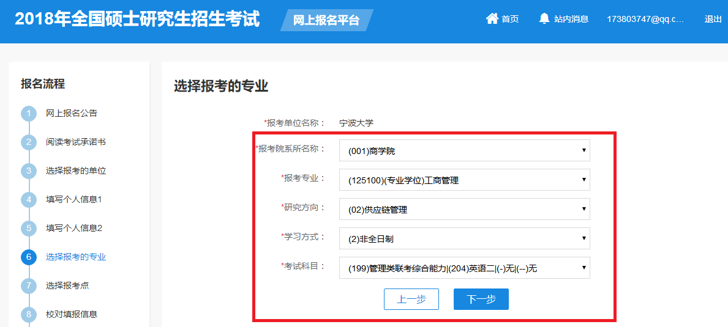This screenshot has height=327, width=728.
Task: Click the 报名流程 sidebar heading
Action: pos(43,84)
